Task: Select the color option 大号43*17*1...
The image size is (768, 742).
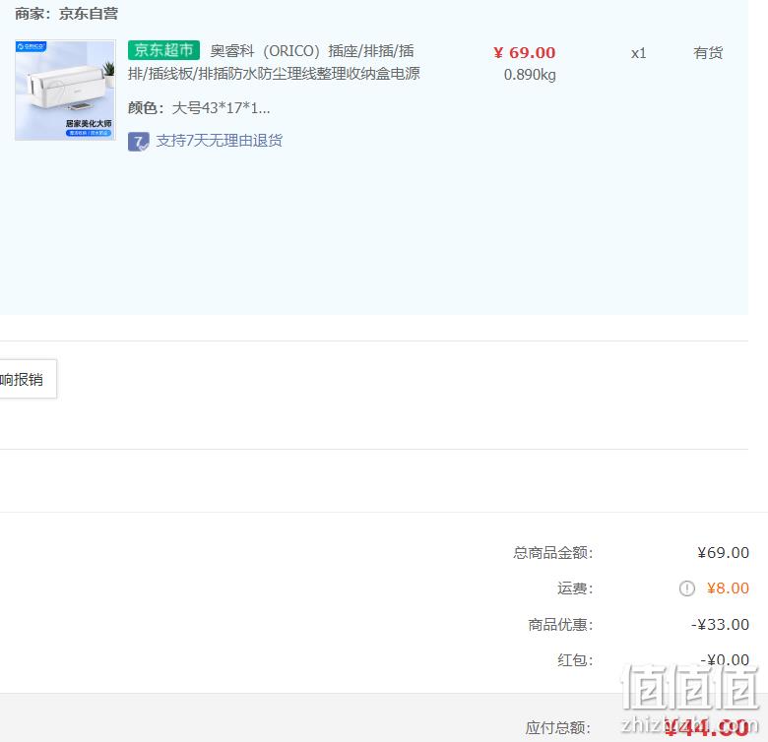Action: pyautogui.click(x=221, y=107)
